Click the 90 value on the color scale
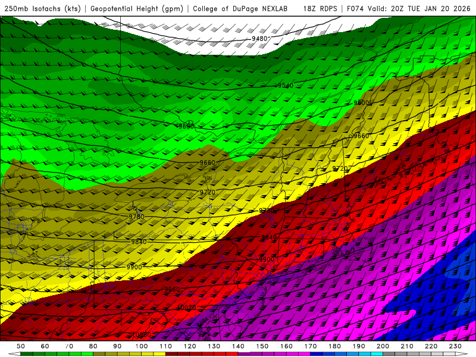This screenshot has height=357, width=476. pyautogui.click(x=117, y=346)
